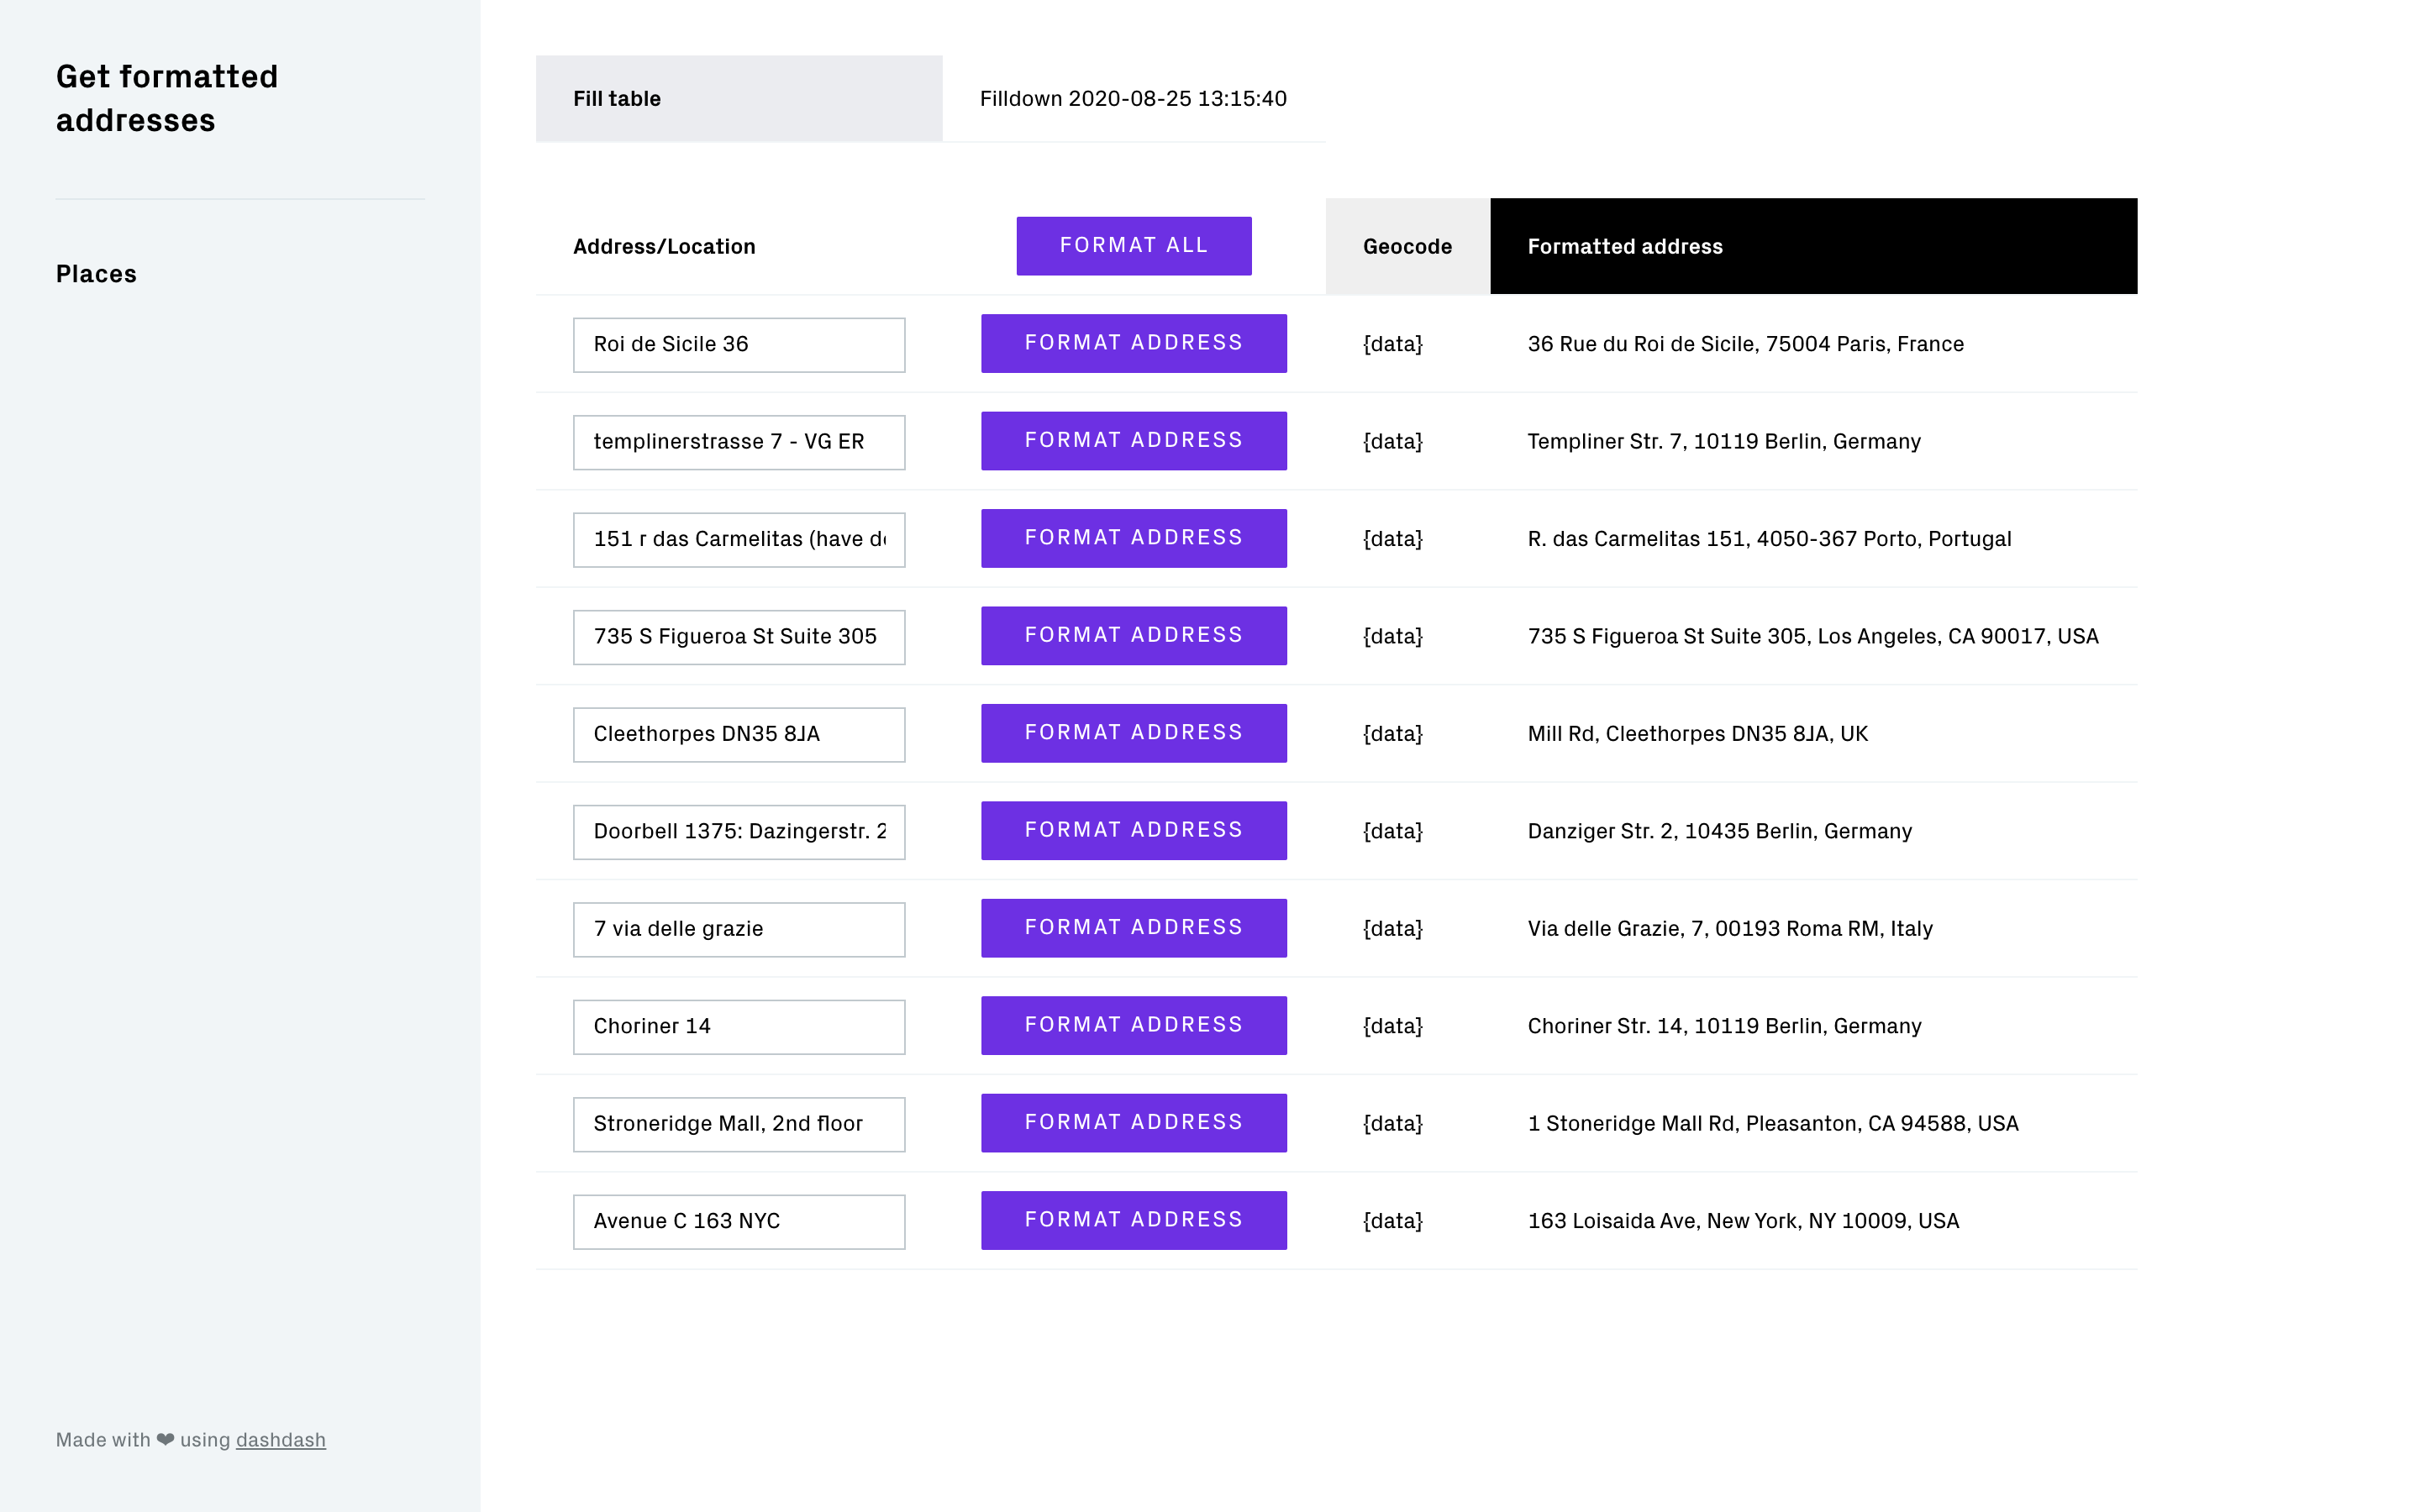The width and height of the screenshot is (2420, 1512).
Task: Focus the Stroneridge Mall, 2nd floor input
Action: click(739, 1125)
